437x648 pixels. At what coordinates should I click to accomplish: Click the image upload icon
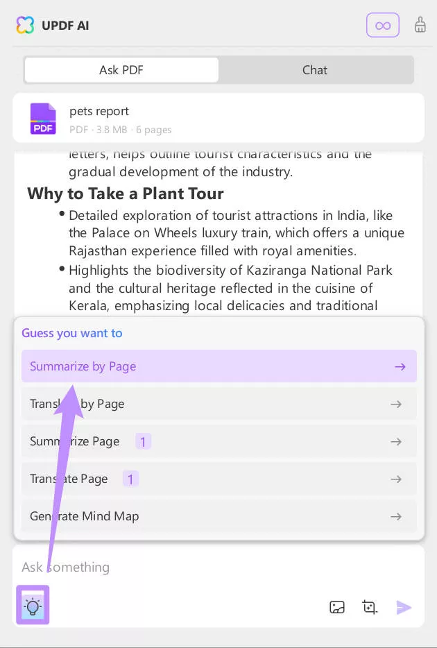pyautogui.click(x=337, y=607)
